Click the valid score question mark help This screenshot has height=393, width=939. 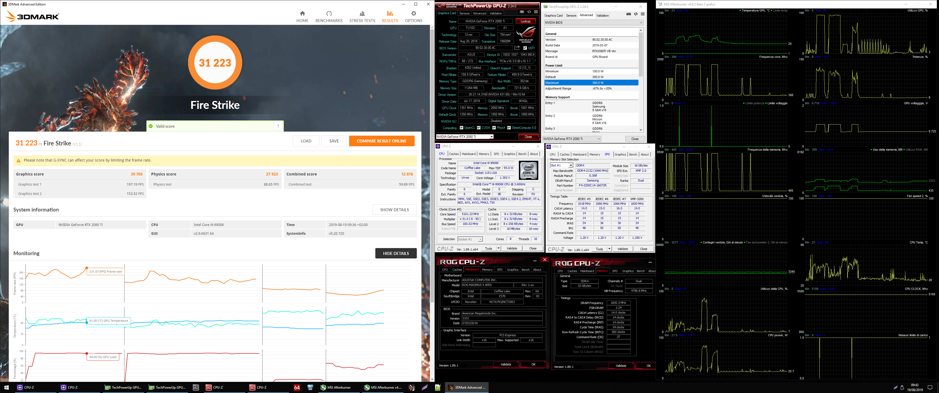[278, 126]
